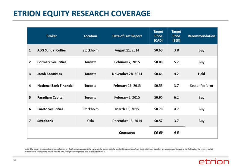Click the 'Recommendation' column header
This screenshot has width=241, height=167.
201,36
